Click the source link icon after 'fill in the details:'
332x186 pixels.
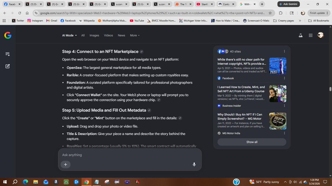click(180, 118)
